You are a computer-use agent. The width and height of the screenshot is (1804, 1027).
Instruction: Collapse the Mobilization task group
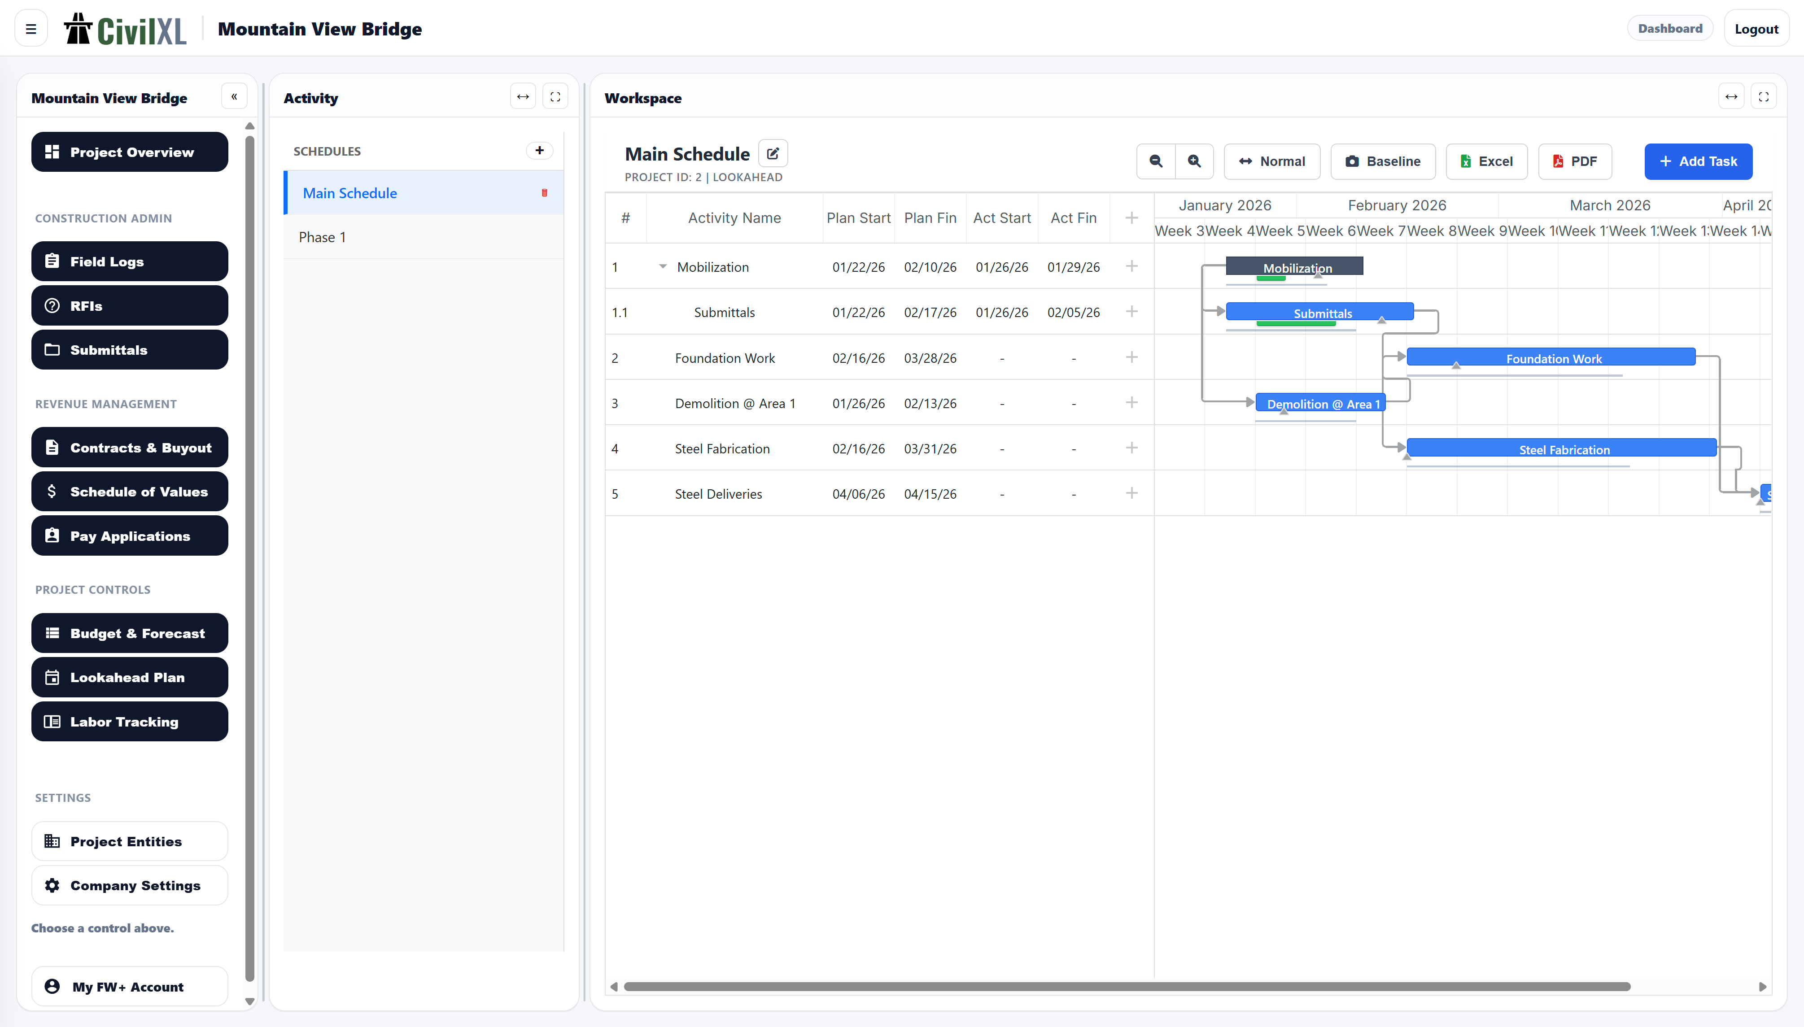pos(663,267)
